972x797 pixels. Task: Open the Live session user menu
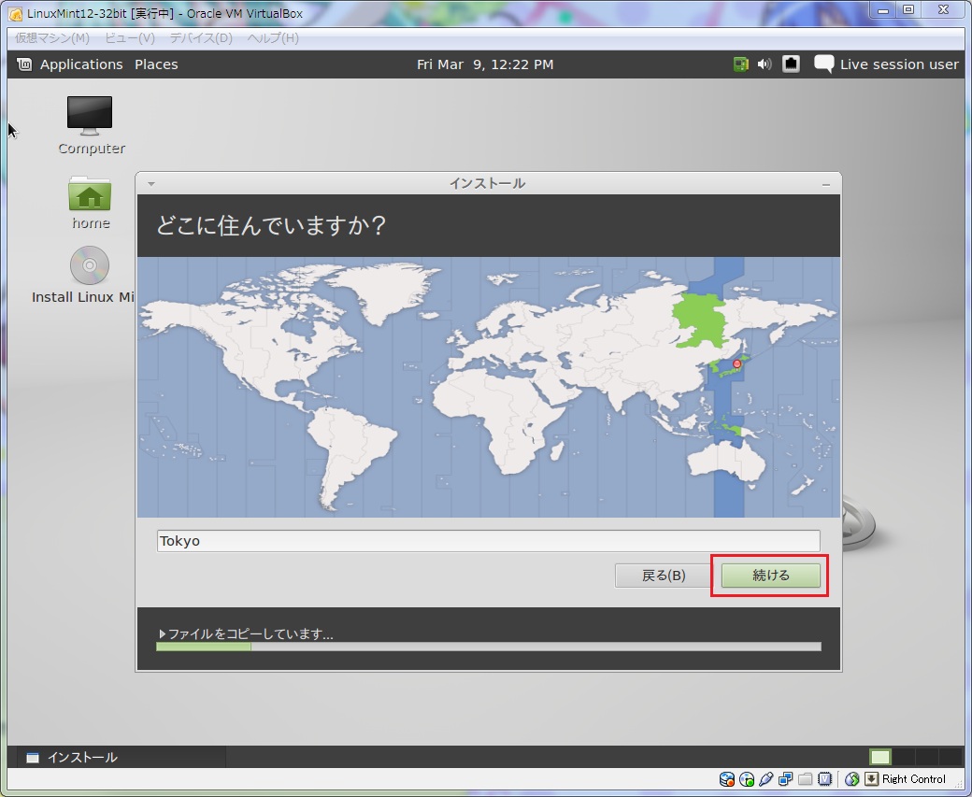(x=886, y=64)
